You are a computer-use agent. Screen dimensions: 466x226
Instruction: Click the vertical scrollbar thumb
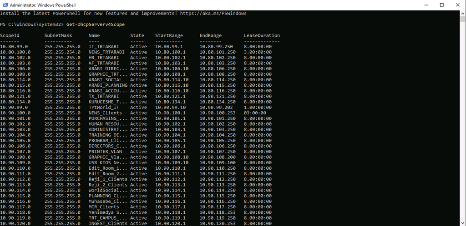pyautogui.click(x=463, y=19)
